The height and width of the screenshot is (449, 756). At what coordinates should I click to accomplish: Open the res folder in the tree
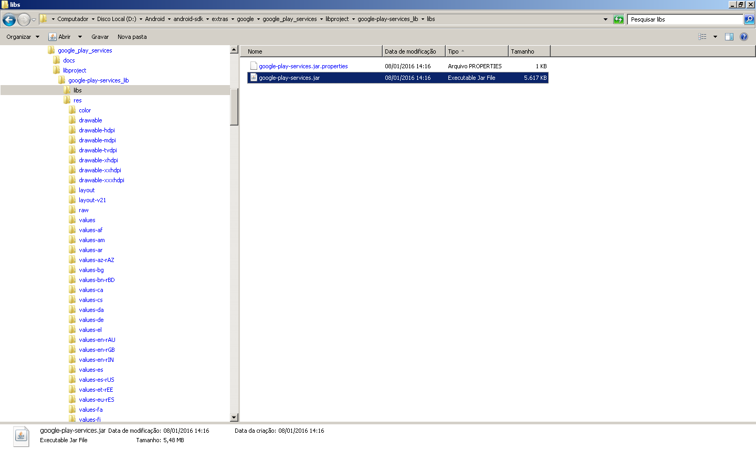coord(78,100)
